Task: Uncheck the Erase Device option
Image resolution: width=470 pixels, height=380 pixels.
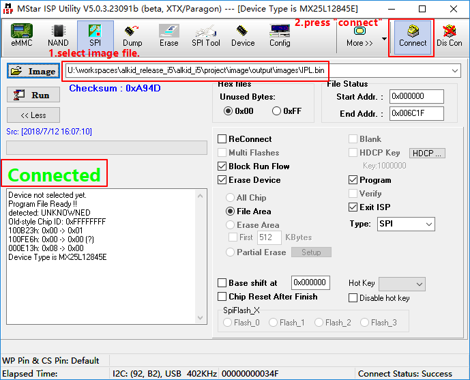Action: [x=222, y=180]
